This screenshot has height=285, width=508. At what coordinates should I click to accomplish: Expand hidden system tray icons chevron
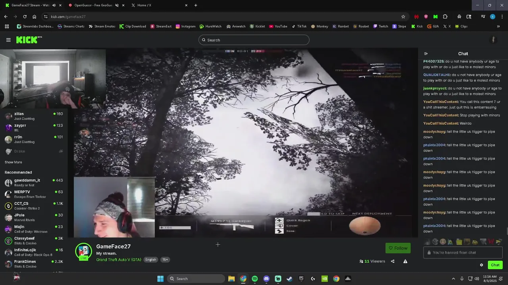(453, 279)
